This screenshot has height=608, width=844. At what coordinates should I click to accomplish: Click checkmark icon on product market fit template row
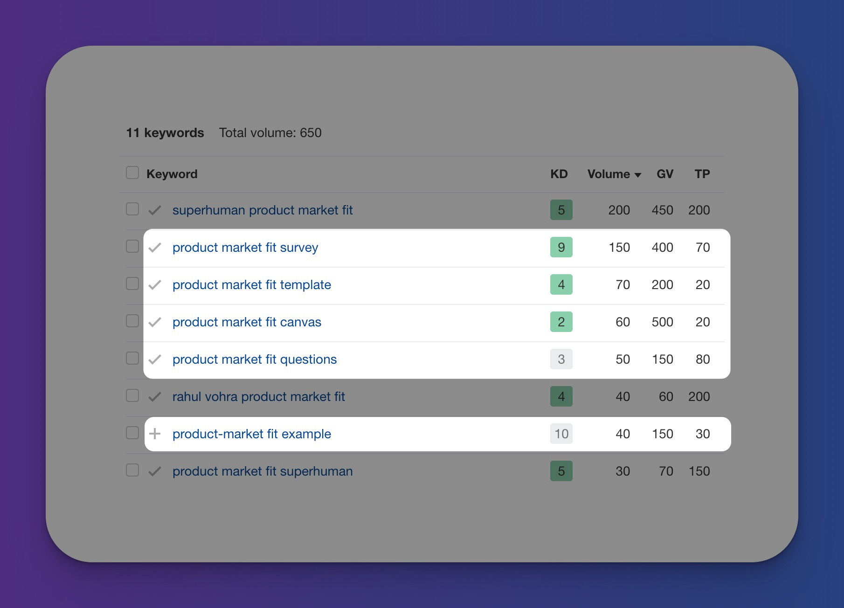click(x=155, y=285)
